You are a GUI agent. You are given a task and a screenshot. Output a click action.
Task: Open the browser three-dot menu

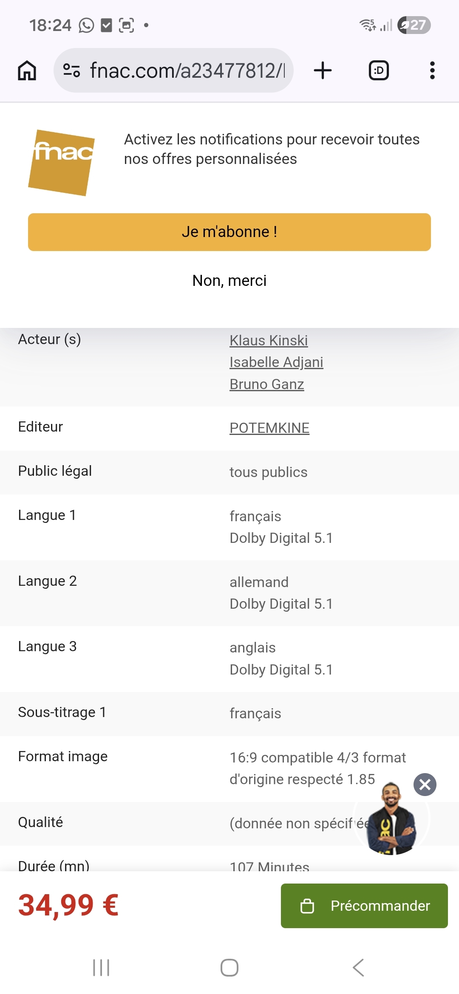pyautogui.click(x=432, y=71)
